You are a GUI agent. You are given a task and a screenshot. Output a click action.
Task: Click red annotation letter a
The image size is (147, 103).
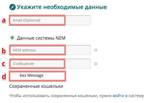coord(4,20)
